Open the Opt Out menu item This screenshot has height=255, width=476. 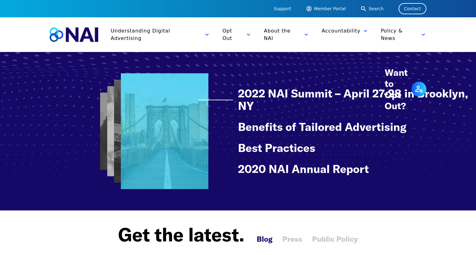(x=227, y=34)
